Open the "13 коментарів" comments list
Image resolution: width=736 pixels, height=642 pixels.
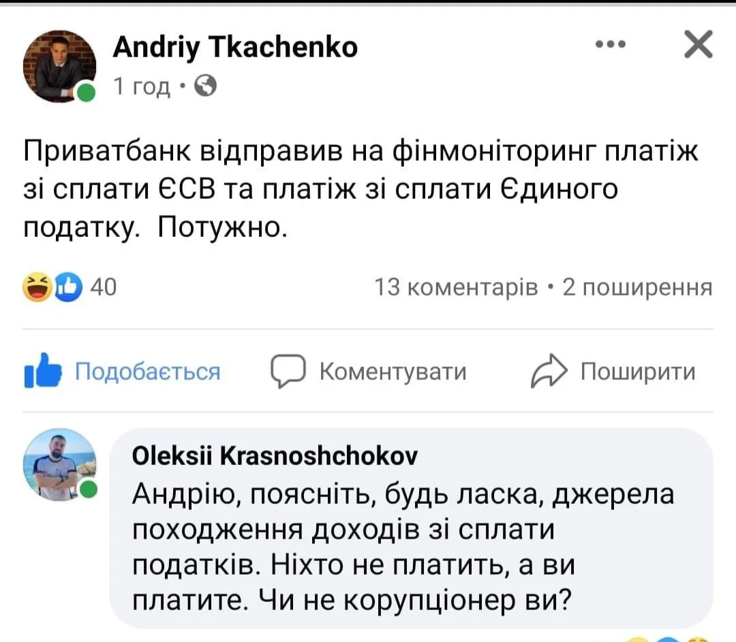(x=457, y=288)
